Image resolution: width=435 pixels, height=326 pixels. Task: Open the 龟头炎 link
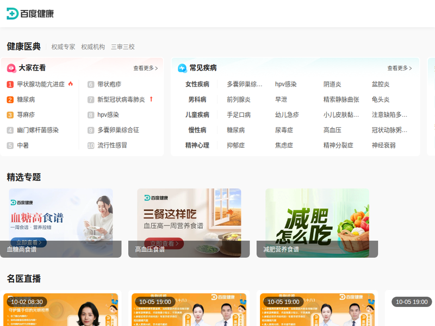pyautogui.click(x=381, y=99)
